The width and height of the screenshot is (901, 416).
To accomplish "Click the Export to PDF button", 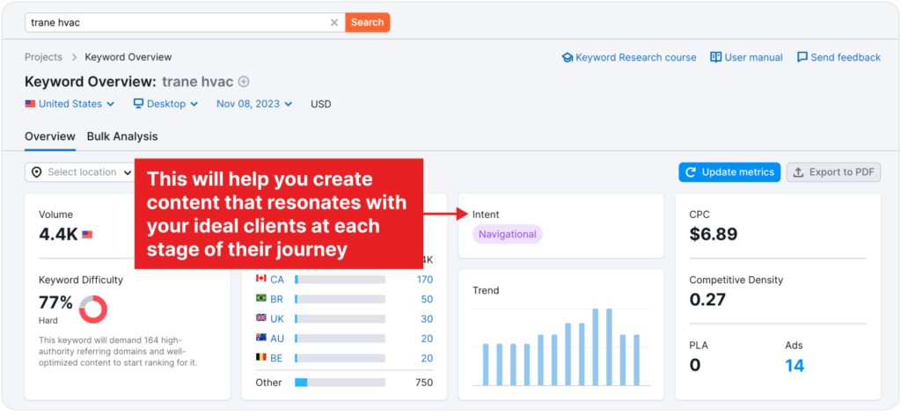I will pos(832,172).
